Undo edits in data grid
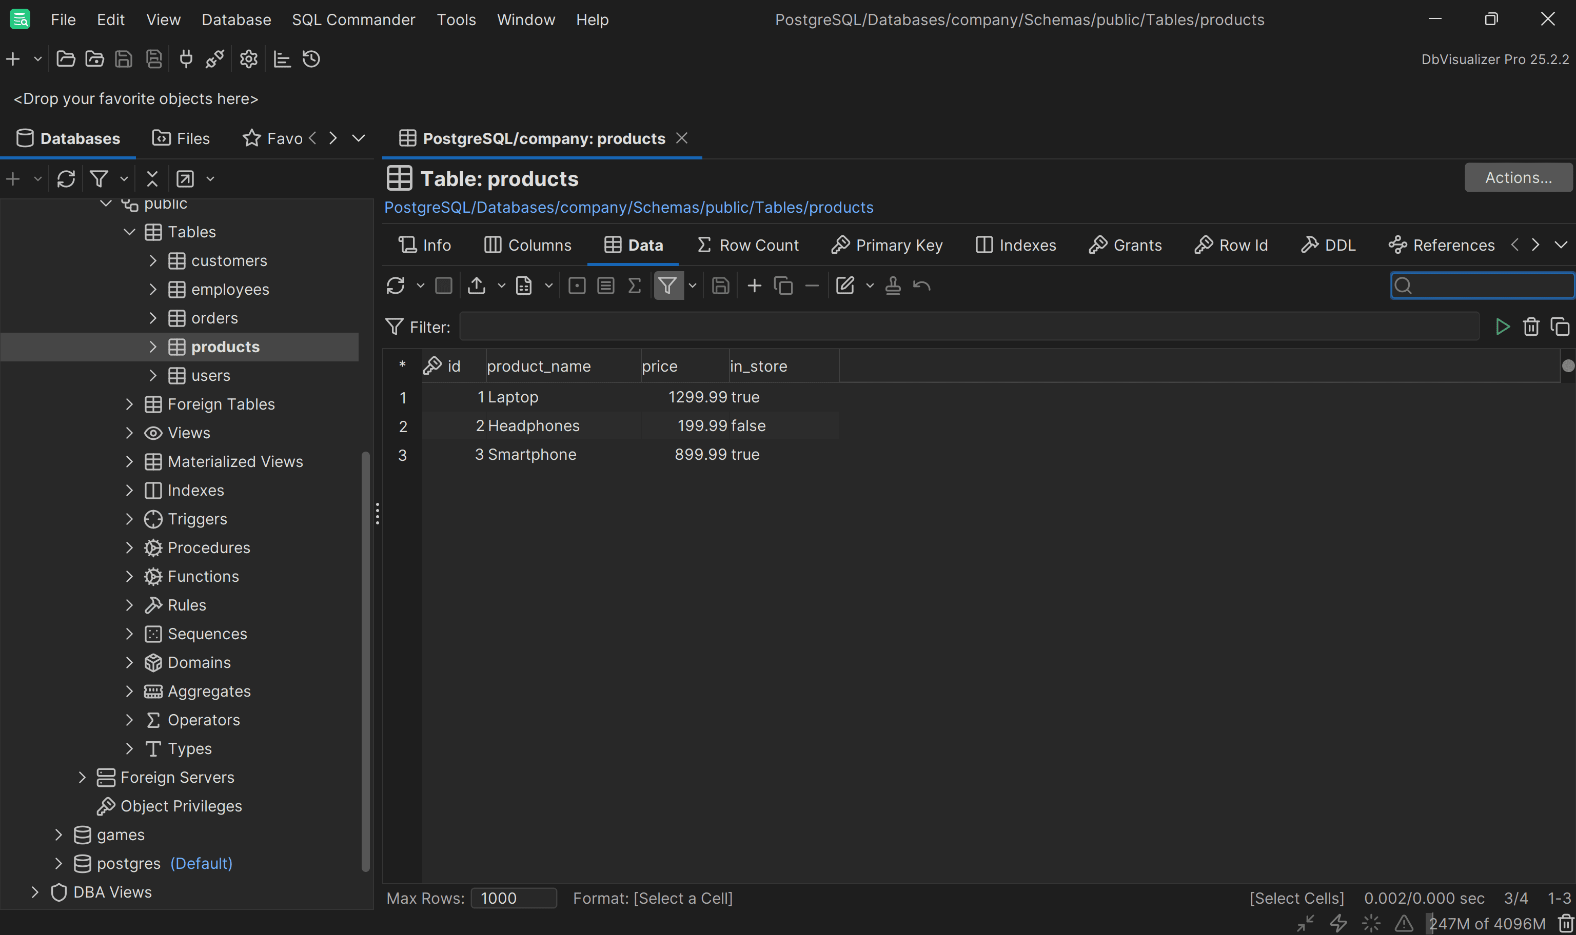The height and width of the screenshot is (935, 1576). pos(922,286)
